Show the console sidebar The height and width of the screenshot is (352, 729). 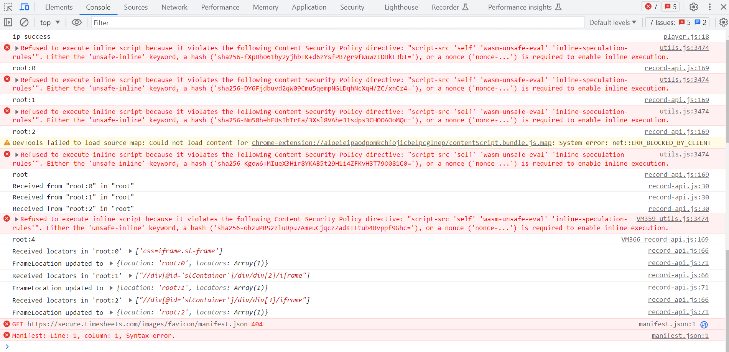(x=8, y=23)
